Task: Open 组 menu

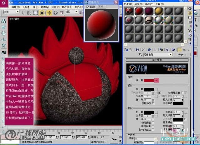Action: click(35, 7)
